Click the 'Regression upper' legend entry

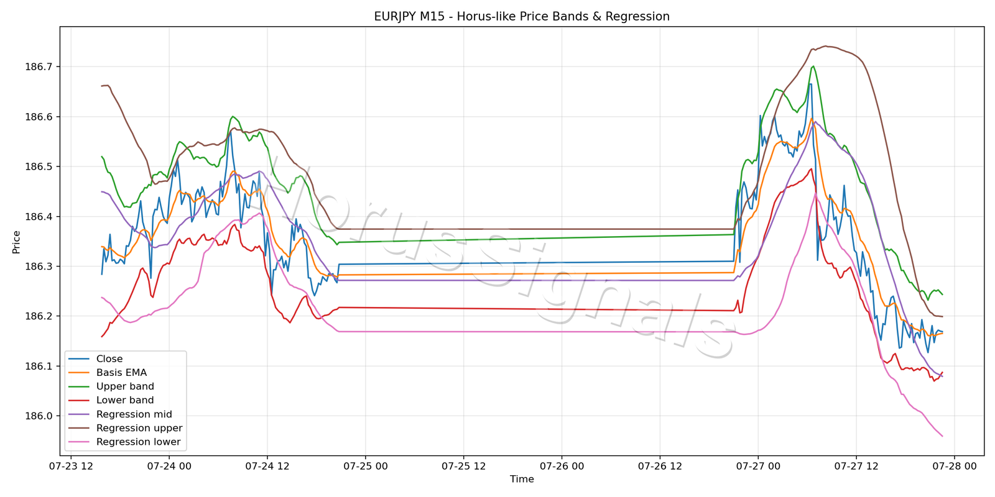click(125, 428)
